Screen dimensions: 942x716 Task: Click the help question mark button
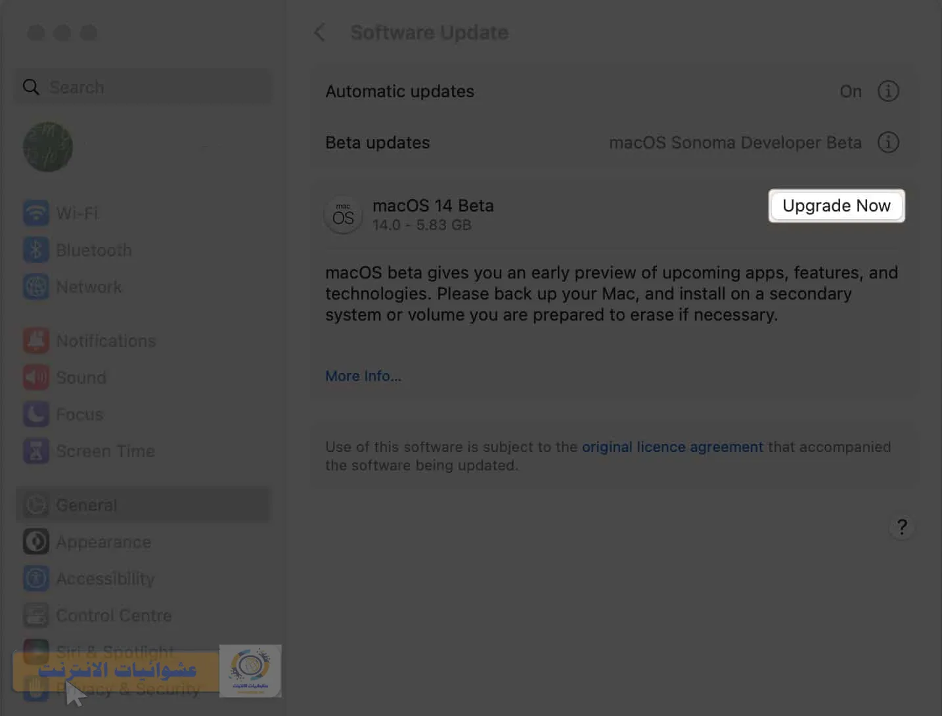point(902,527)
